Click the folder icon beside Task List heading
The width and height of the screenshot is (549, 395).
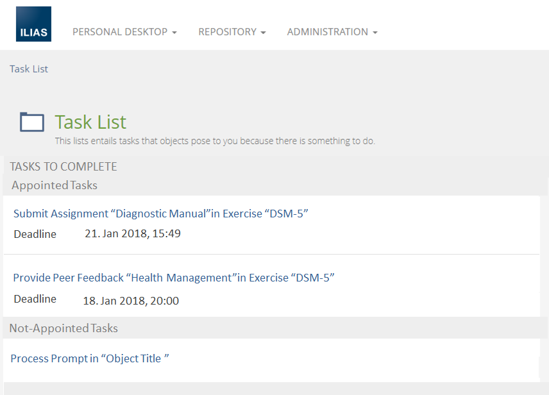pos(32,122)
